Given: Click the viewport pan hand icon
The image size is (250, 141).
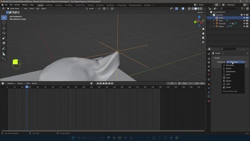Looking at the screenshot, I should pos(203,33).
